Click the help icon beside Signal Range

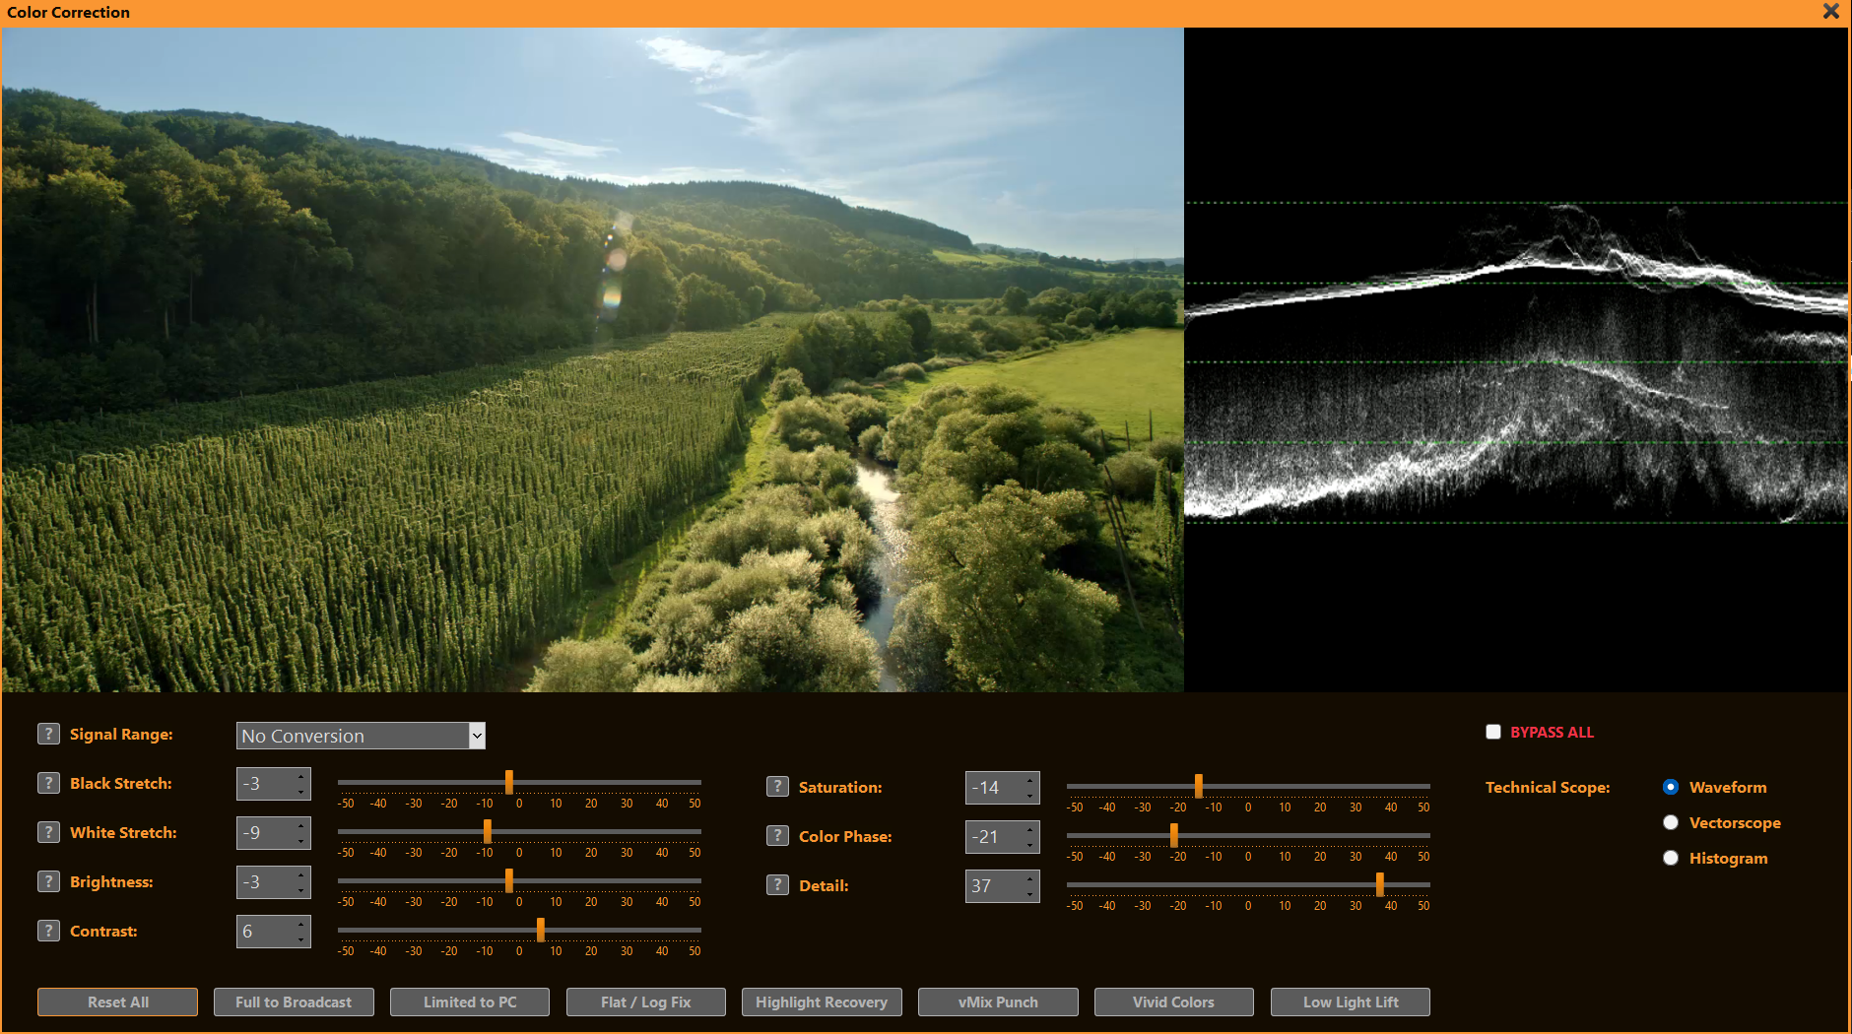point(48,734)
